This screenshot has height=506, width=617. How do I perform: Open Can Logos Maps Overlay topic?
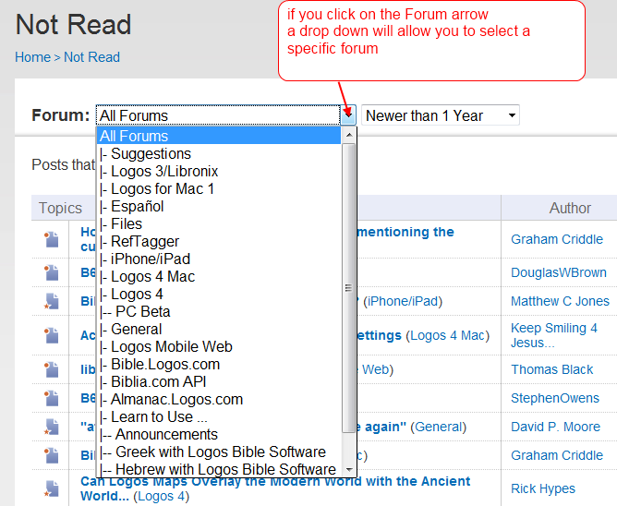pos(275,488)
